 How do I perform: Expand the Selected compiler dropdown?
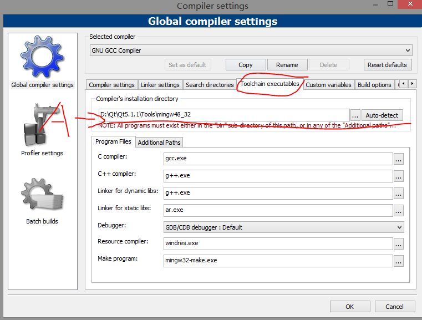tap(408, 50)
